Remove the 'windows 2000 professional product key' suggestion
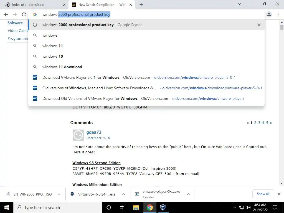284x213 pixels. [259, 25]
